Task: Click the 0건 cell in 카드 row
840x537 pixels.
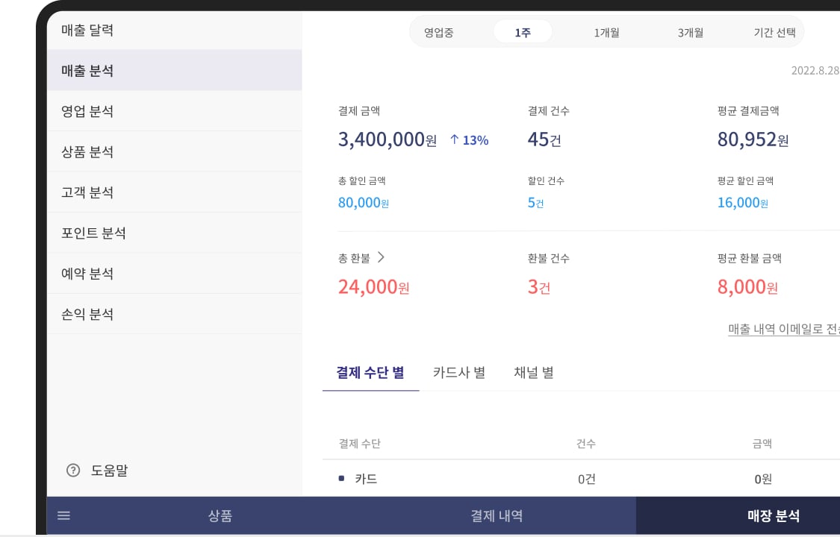Action: 587,479
